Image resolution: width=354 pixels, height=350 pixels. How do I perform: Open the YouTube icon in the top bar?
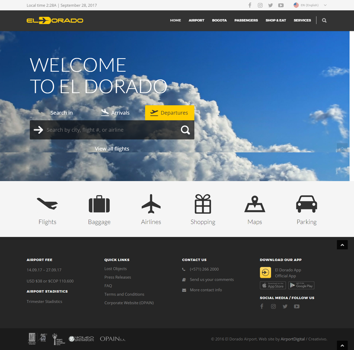tap(281, 5)
